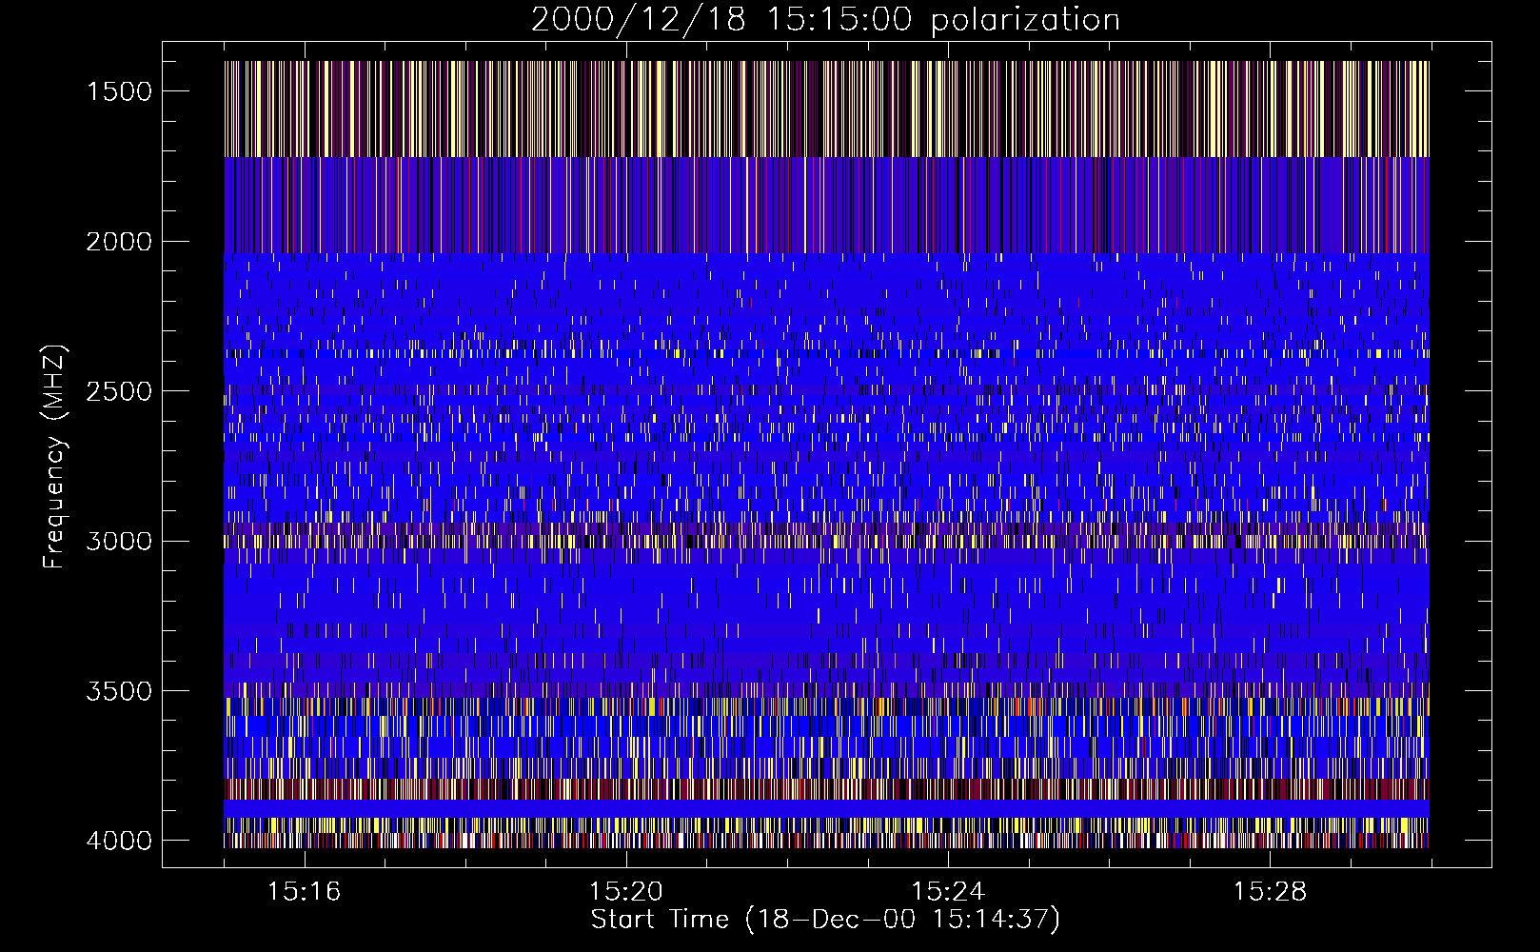
Task: Select the 3000 frequency tick label
Action: tap(119, 542)
